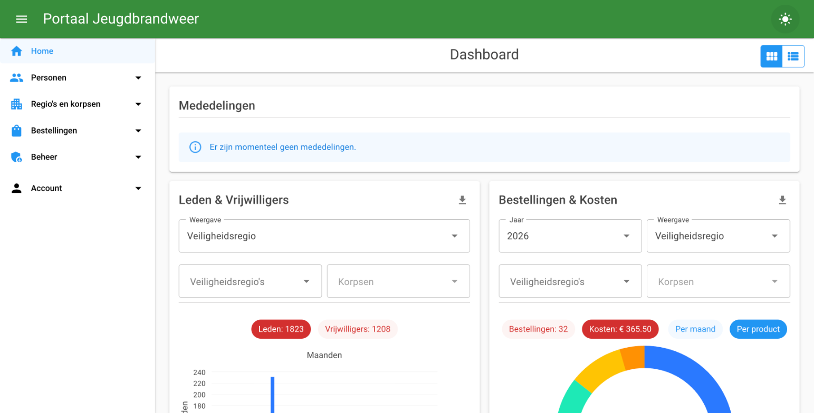Open the Jaar 2026 dropdown
Image resolution: width=814 pixels, height=413 pixels.
570,236
